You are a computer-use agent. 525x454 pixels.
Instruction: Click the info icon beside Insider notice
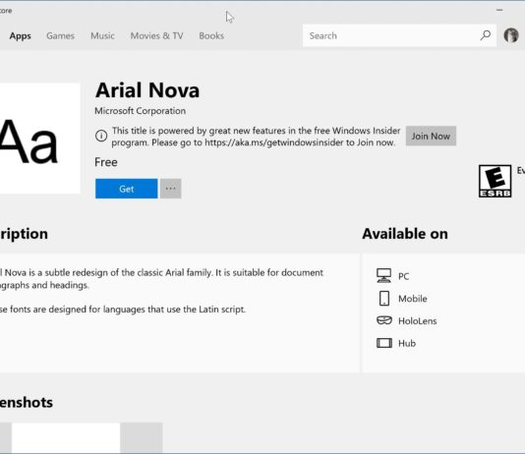pos(101,136)
